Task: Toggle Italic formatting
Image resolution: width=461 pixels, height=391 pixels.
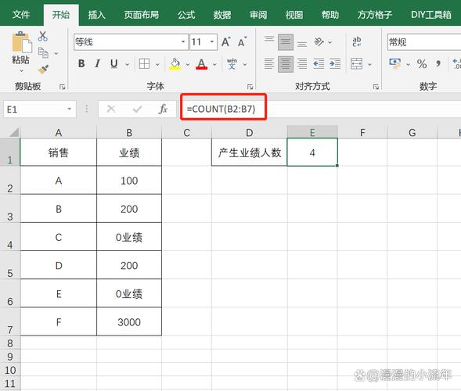Action: point(98,63)
